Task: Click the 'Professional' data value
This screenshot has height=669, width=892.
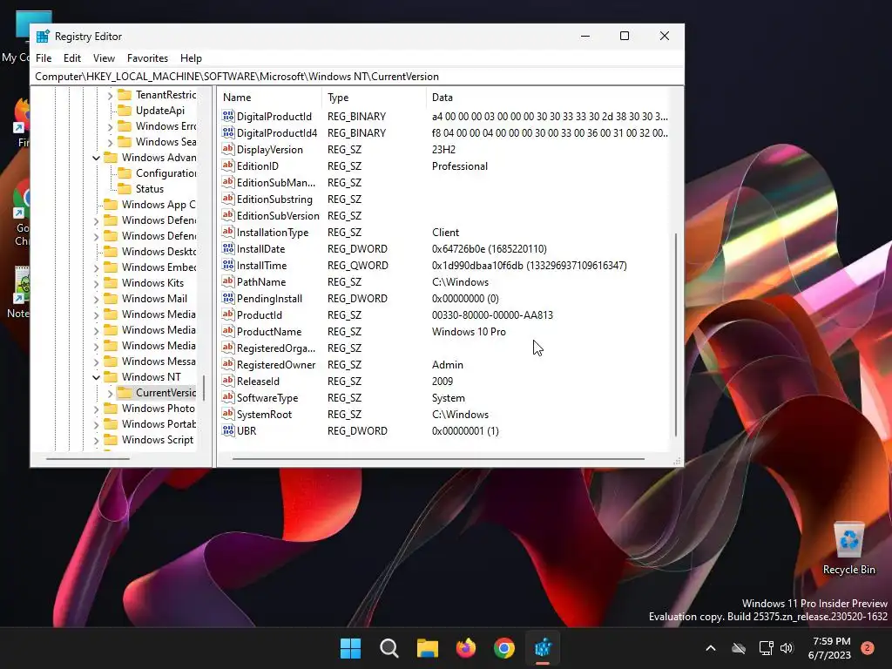Action: click(x=460, y=166)
